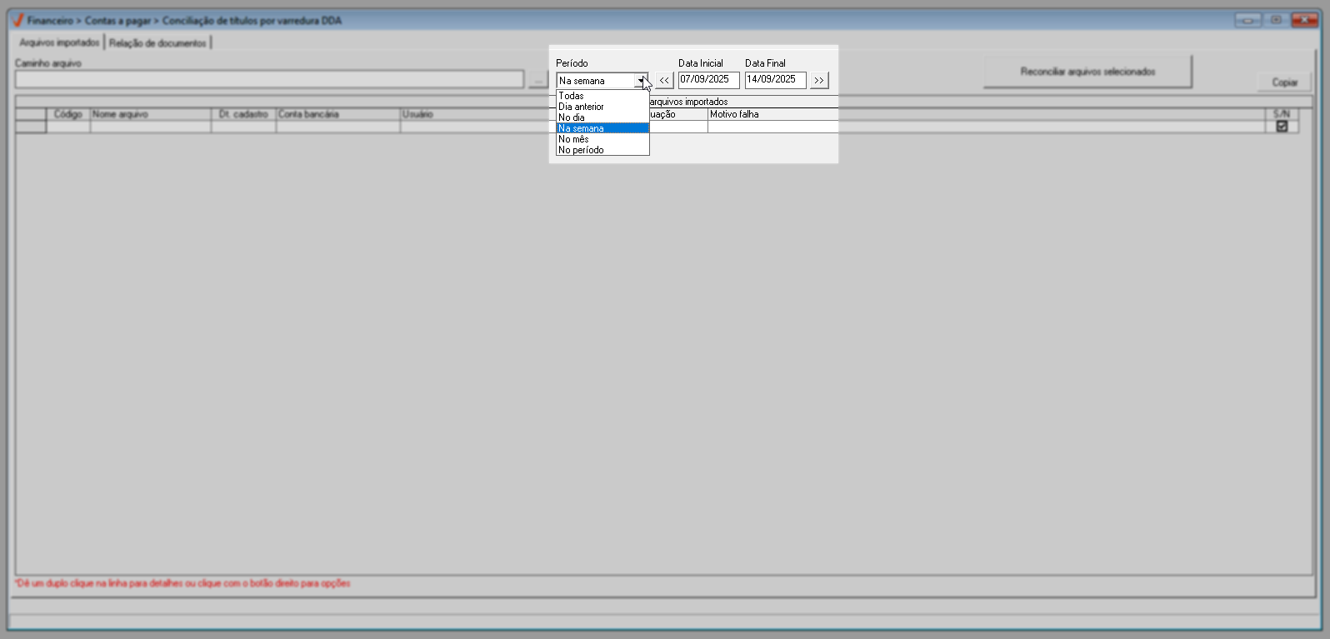Close the Conciliação de títulos window
Viewport: 1330px width, 639px height.
pyautogui.click(x=1304, y=20)
